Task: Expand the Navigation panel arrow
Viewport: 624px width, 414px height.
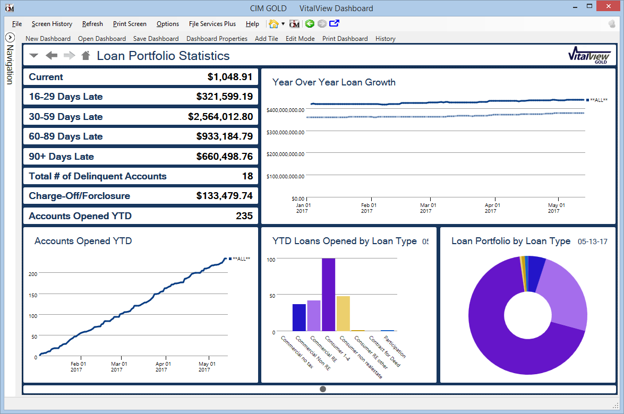Action: click(10, 37)
